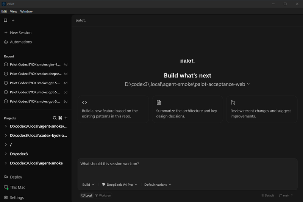Open the Build mode dropdown
The image size is (303, 202).
pyautogui.click(x=88, y=185)
